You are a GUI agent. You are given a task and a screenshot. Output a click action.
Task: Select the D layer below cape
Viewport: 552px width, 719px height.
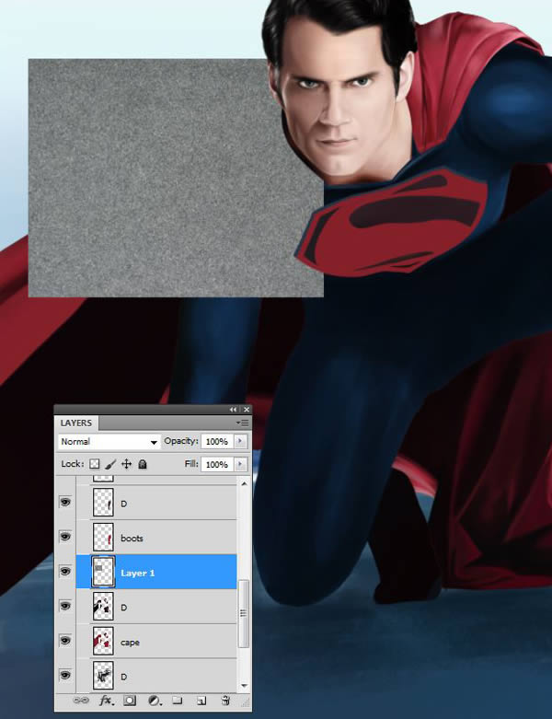(x=156, y=676)
